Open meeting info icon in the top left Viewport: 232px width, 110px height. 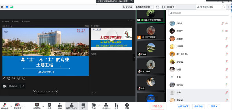(2, 7)
